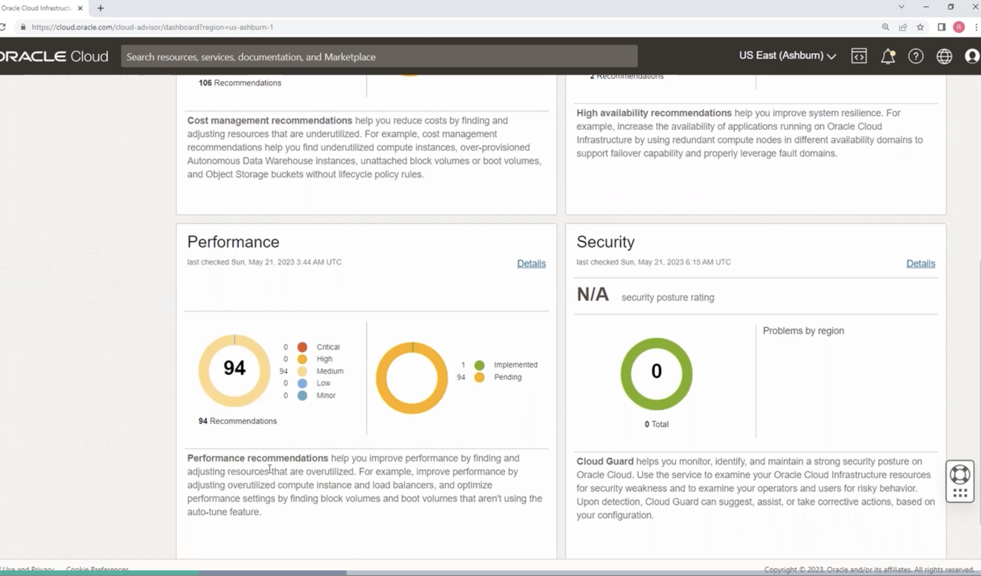Click the share page icon in address bar
Screen dimensions: 981x576
tap(903, 27)
